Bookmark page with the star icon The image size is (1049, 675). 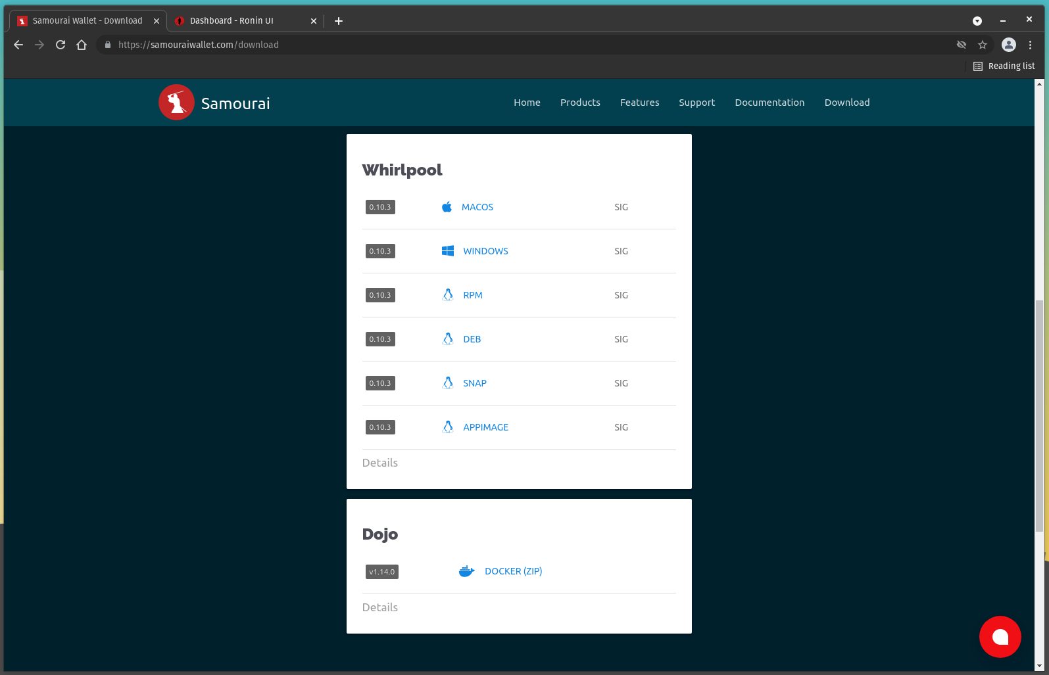pyautogui.click(x=983, y=45)
